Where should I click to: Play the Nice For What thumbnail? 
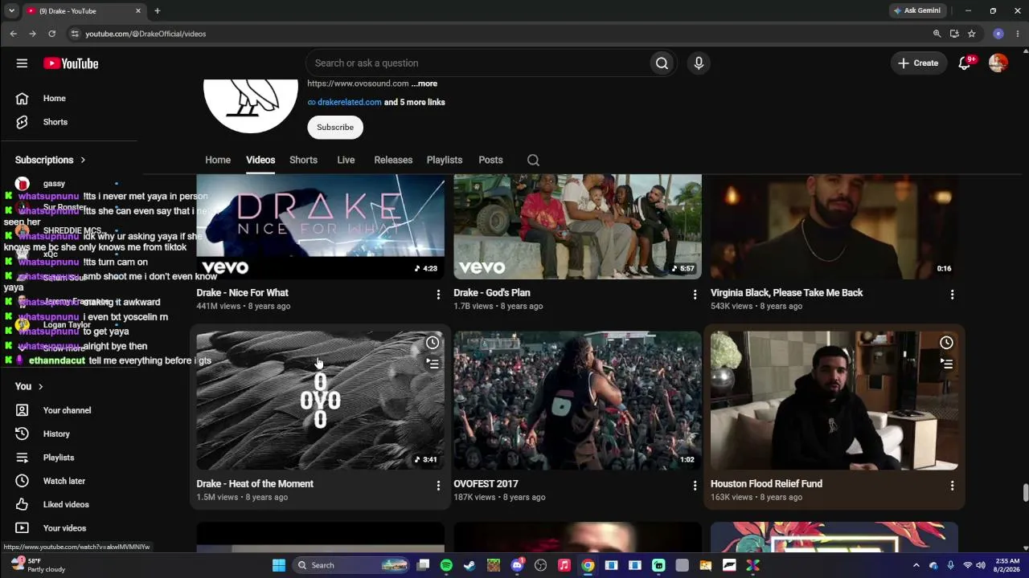point(320,226)
